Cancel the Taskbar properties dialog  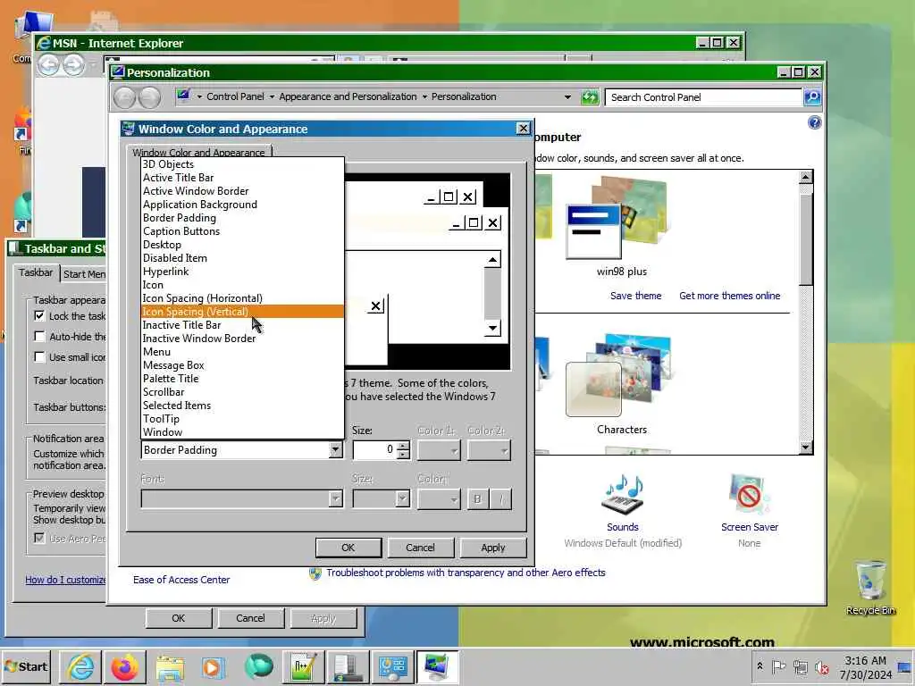(250, 618)
